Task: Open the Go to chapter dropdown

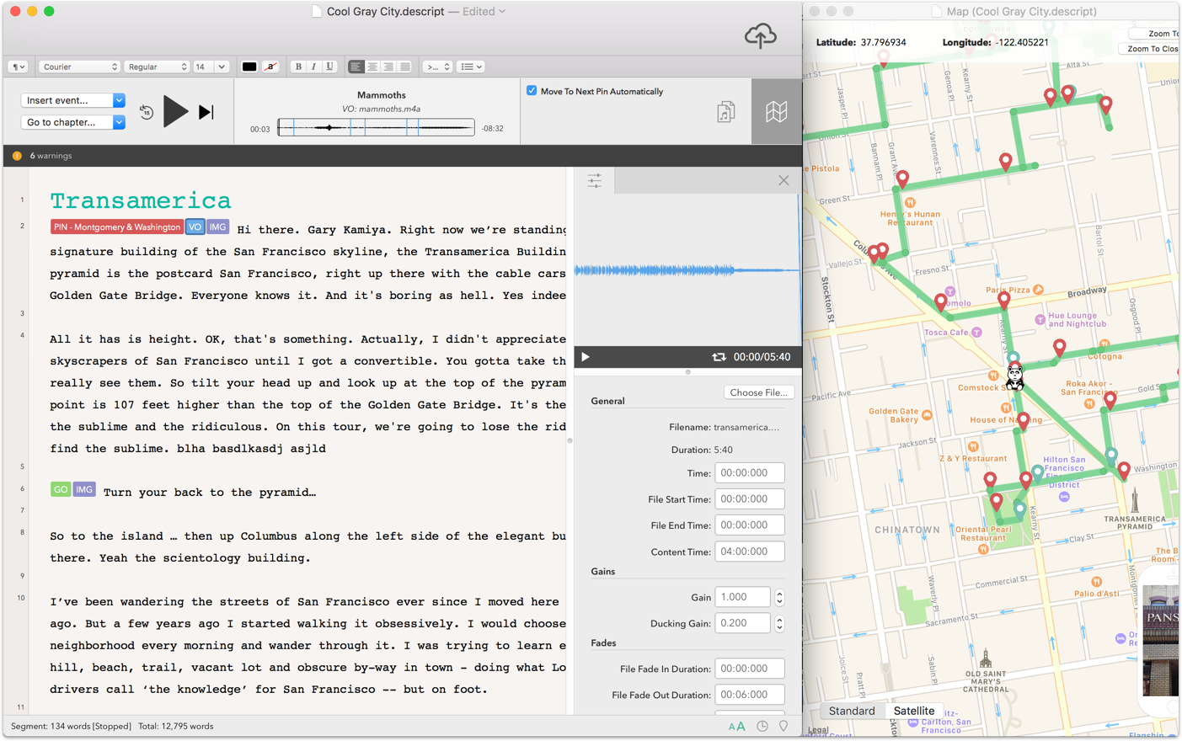Action: click(72, 122)
